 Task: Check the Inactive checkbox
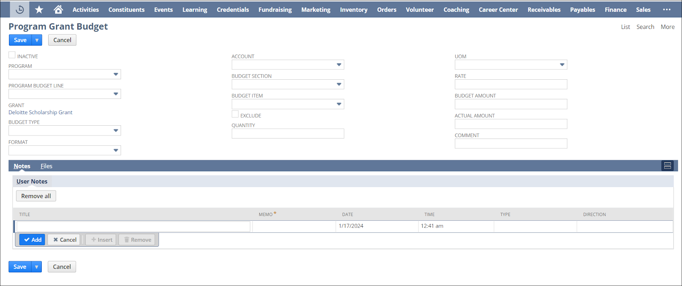click(12, 55)
